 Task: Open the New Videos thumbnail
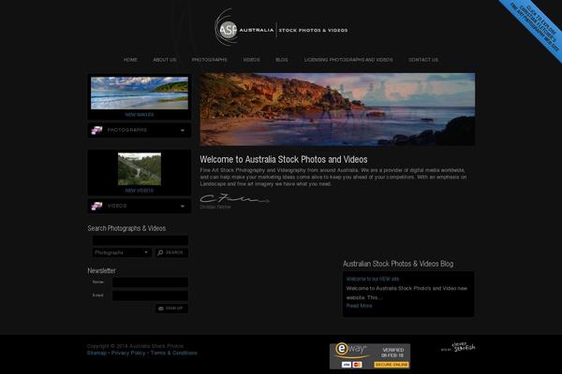coord(140,169)
